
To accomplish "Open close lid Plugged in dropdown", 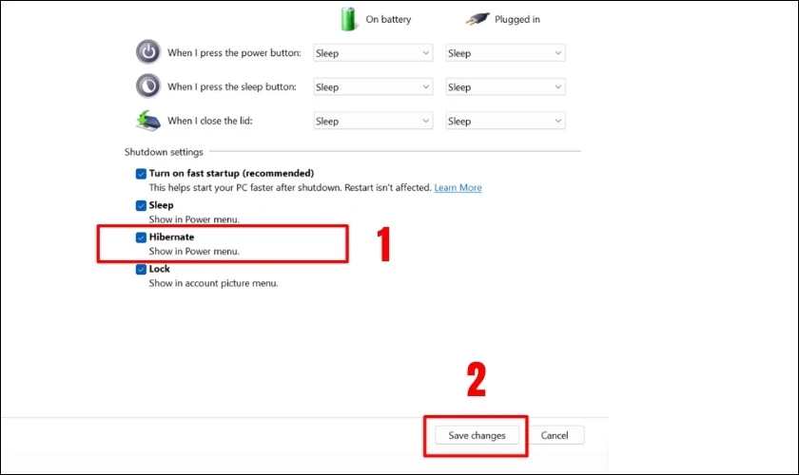I will [505, 122].
